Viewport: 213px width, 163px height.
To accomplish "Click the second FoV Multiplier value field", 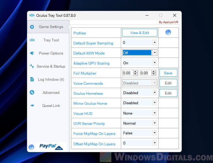I will pos(145,73).
